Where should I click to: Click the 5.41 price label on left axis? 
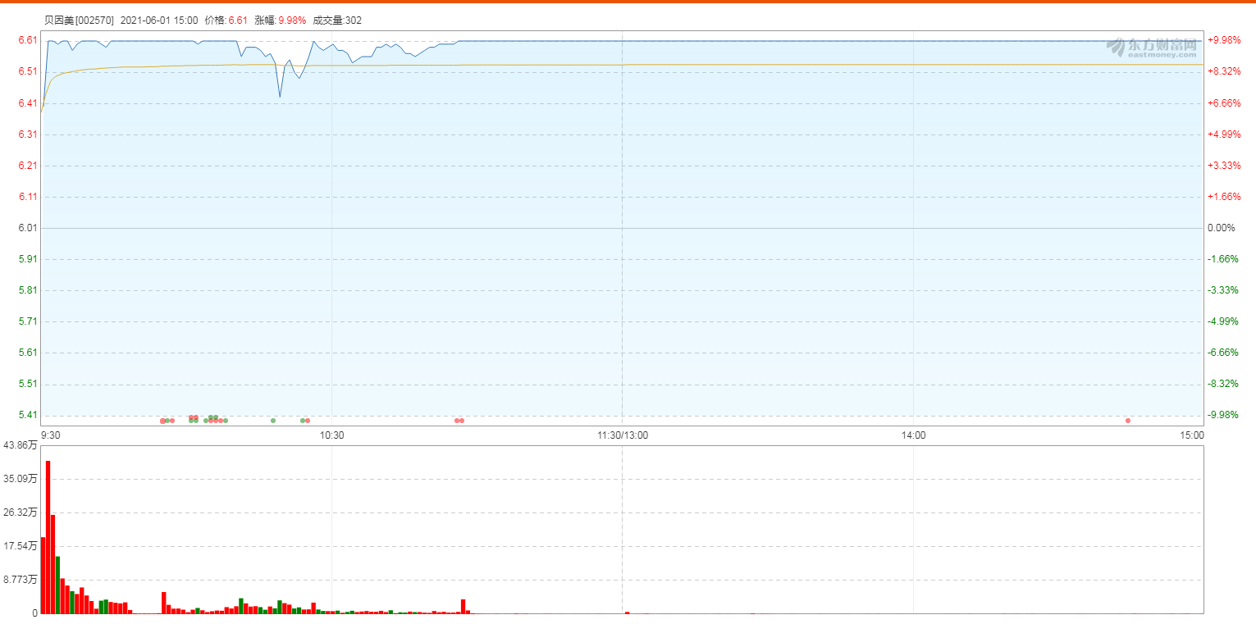(x=27, y=415)
